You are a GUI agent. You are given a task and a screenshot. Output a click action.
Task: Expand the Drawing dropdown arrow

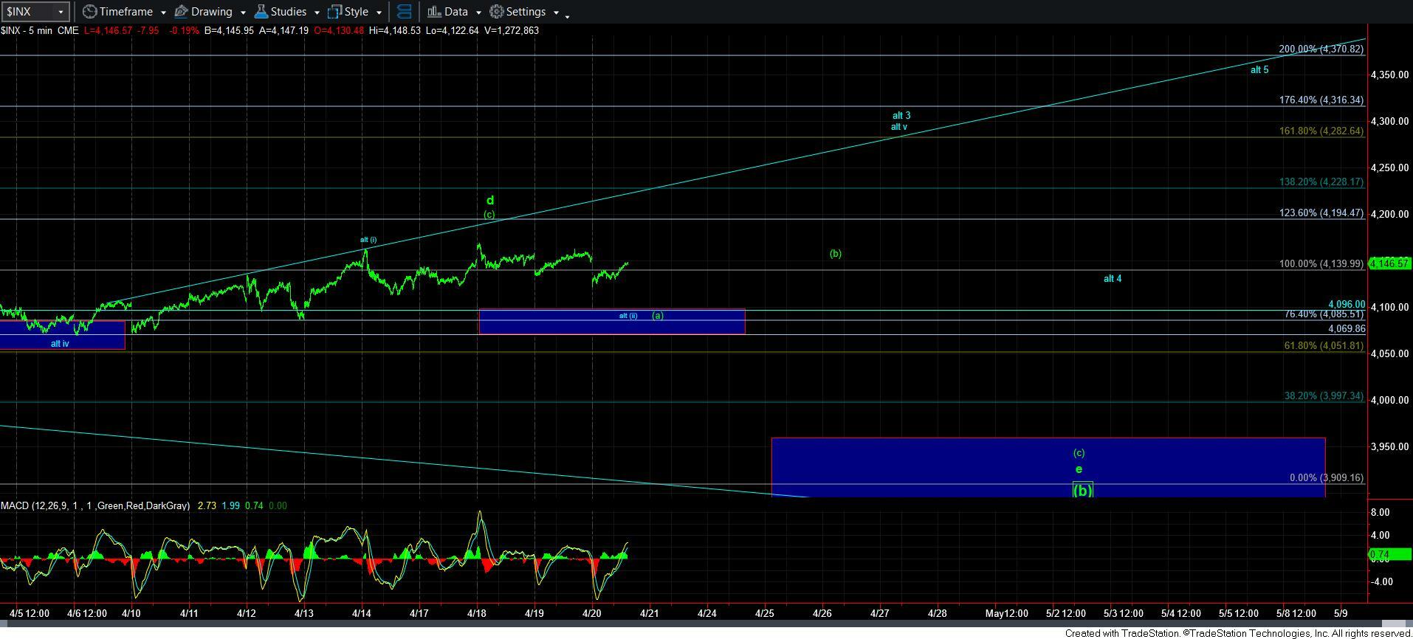tap(243, 13)
